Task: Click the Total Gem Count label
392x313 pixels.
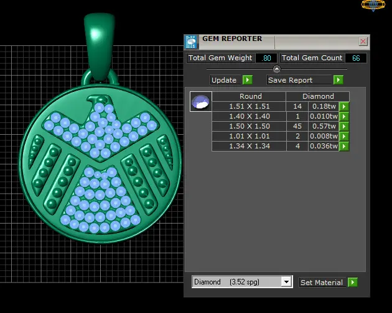Action: coord(312,58)
